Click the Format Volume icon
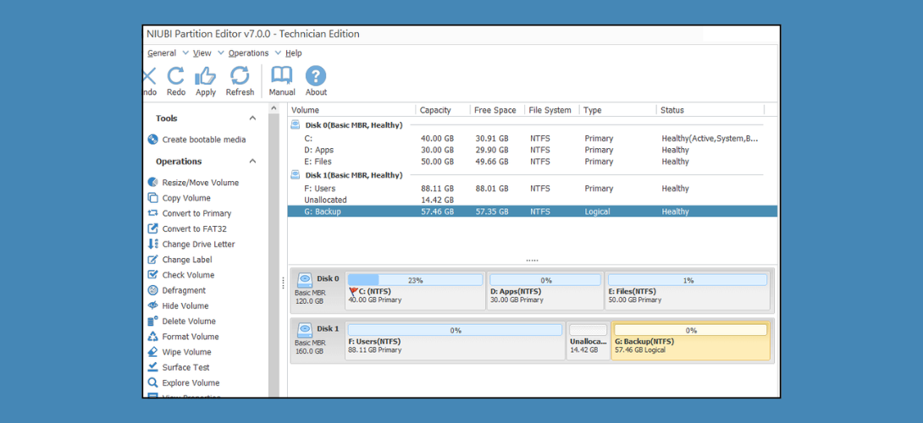The width and height of the screenshot is (923, 423). 153,337
